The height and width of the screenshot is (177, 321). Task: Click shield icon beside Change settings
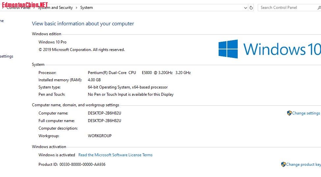point(289,113)
